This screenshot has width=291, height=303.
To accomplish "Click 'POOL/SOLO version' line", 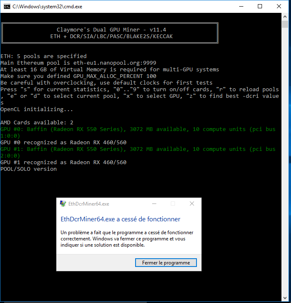I will pos(29,169).
